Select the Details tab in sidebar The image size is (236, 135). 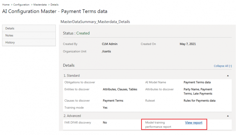10,28
